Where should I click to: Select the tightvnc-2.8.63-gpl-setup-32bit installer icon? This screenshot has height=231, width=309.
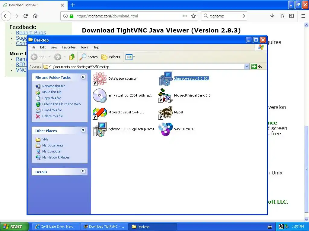pos(100,129)
